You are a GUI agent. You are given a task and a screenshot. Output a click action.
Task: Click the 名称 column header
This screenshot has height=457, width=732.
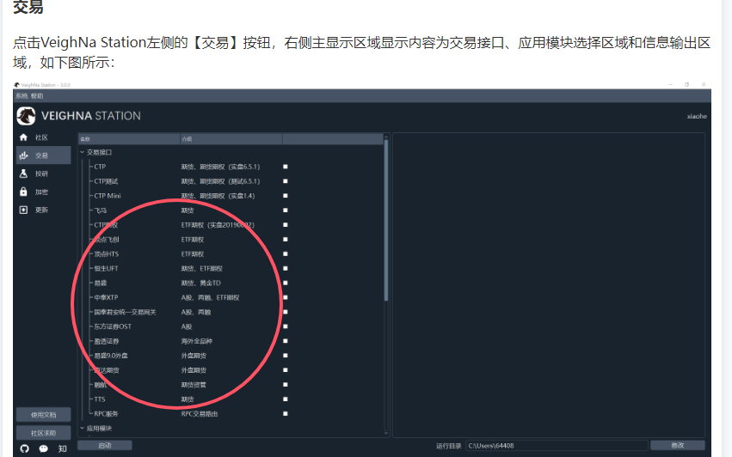click(129, 139)
